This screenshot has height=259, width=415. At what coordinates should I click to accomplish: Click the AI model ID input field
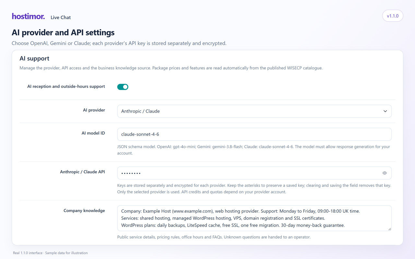254,134
